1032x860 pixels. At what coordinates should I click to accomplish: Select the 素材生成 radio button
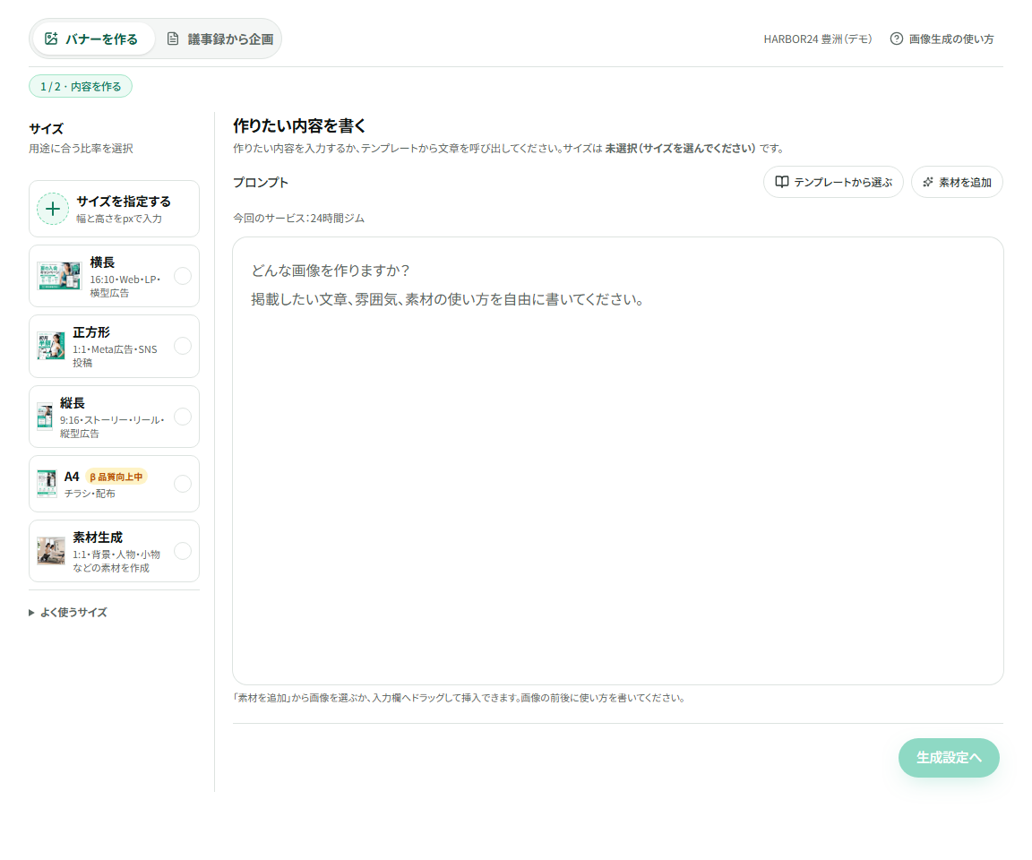183,552
